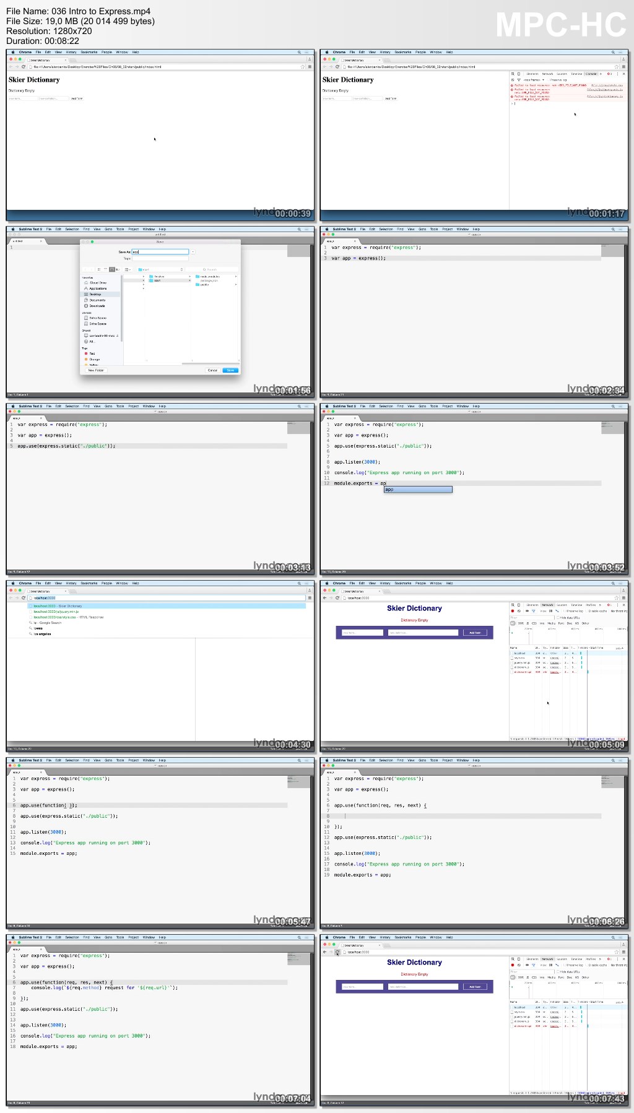The height and width of the screenshot is (1113, 634).
Task: Click Chrome's reload icon in the 00:04:30 frame
Action: pos(24,598)
